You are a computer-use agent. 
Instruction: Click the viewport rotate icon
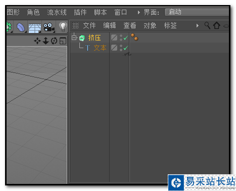point(54,41)
